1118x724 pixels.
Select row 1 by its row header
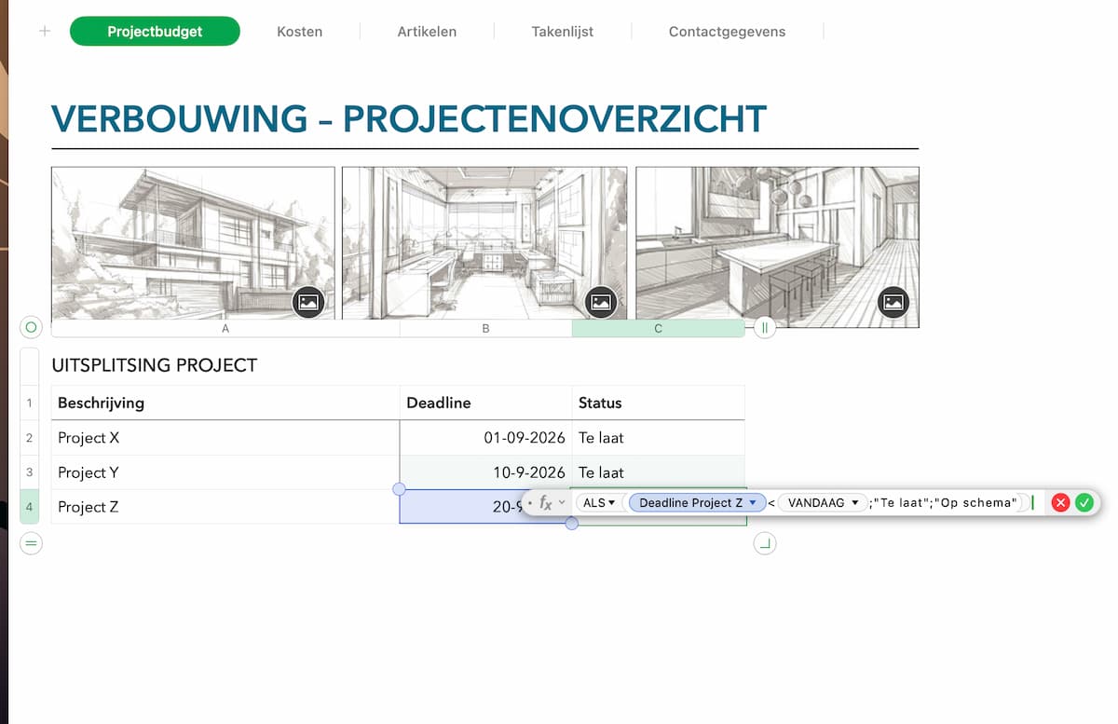pos(30,403)
